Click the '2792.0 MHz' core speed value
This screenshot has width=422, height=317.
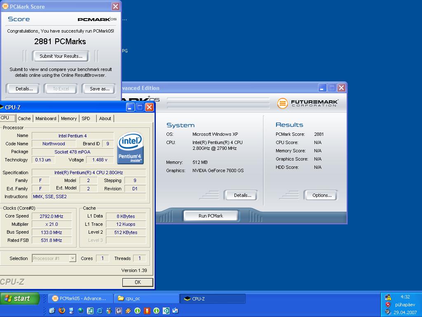coord(52,216)
